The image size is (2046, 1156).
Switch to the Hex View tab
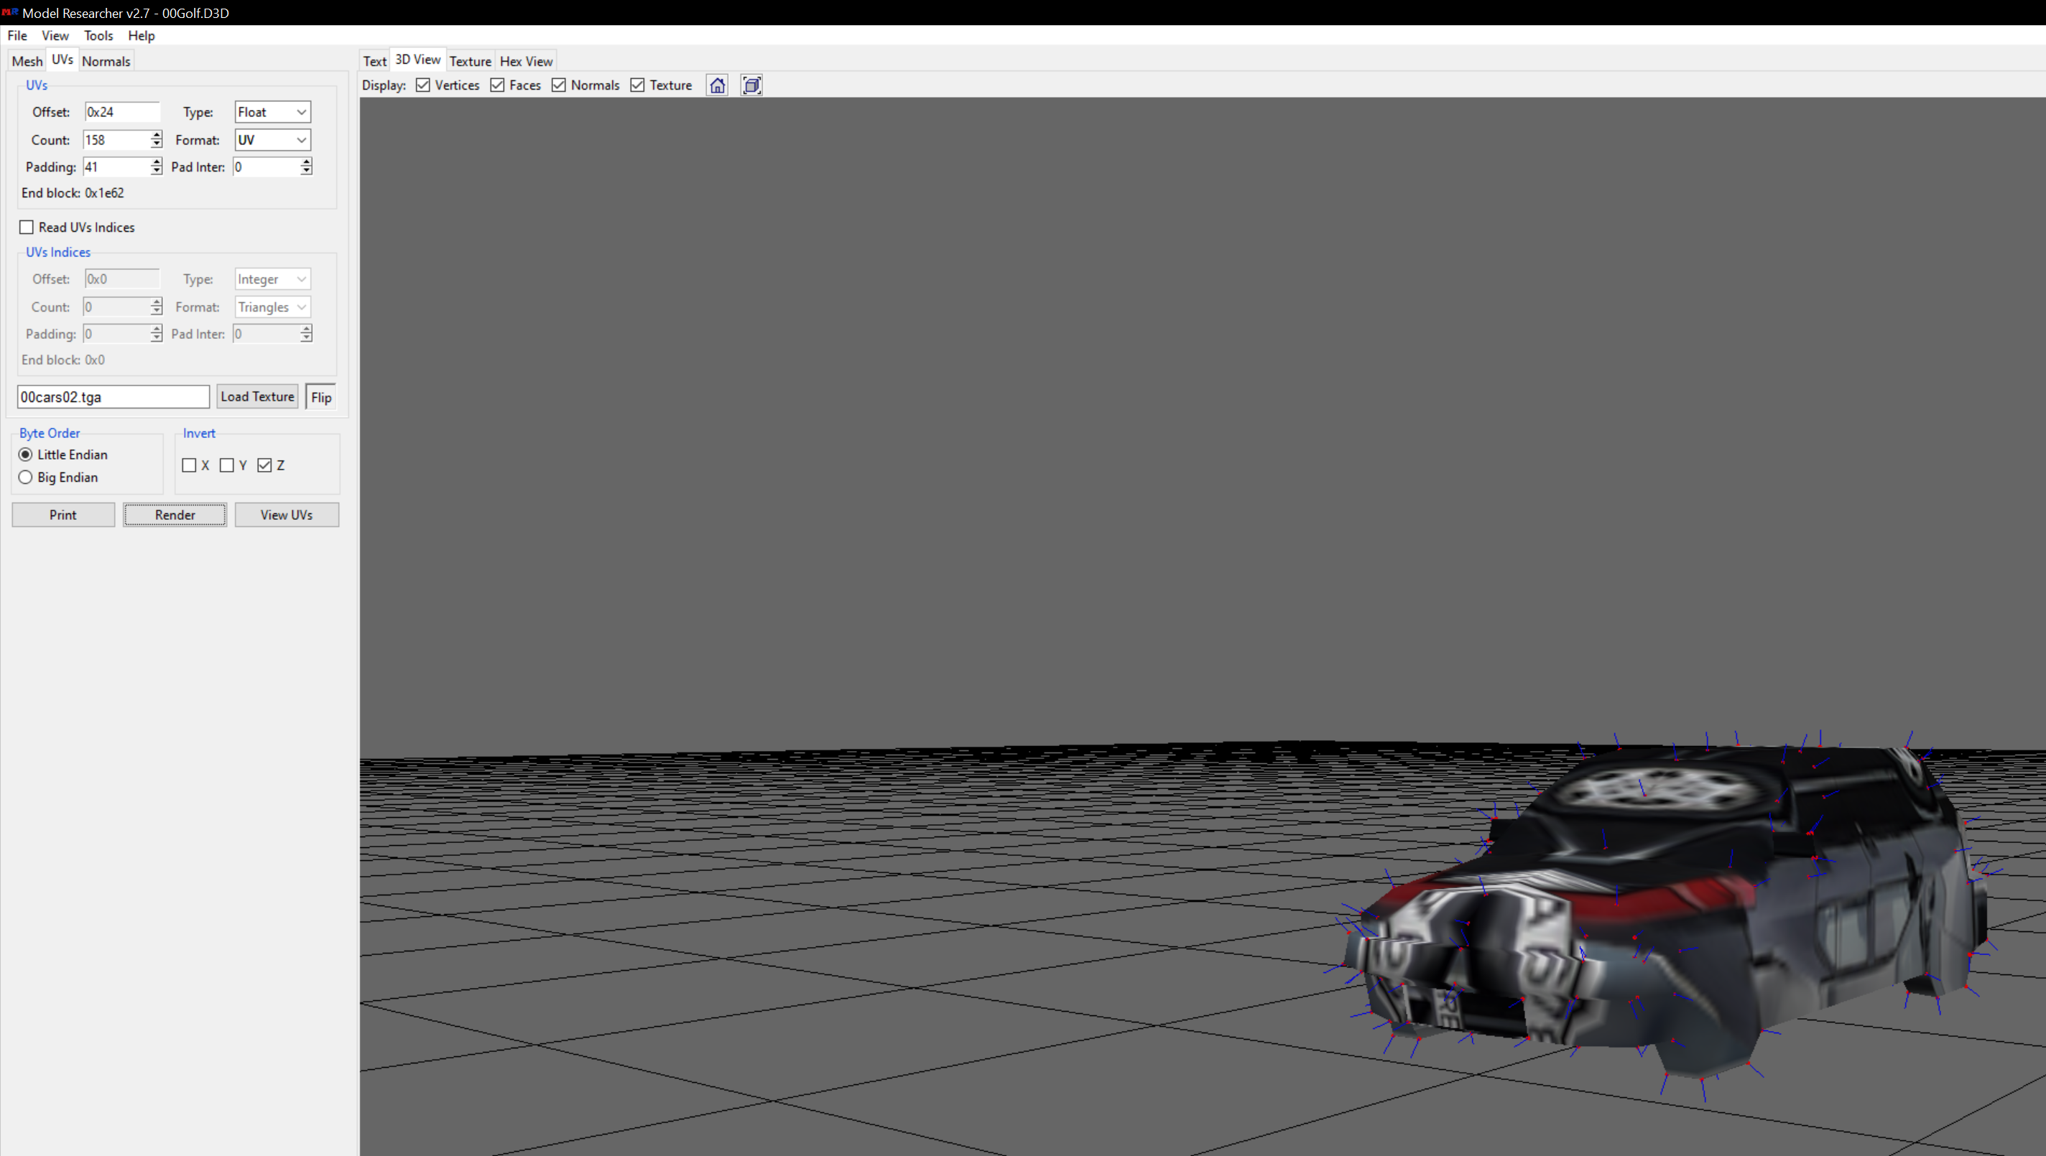pyautogui.click(x=526, y=61)
